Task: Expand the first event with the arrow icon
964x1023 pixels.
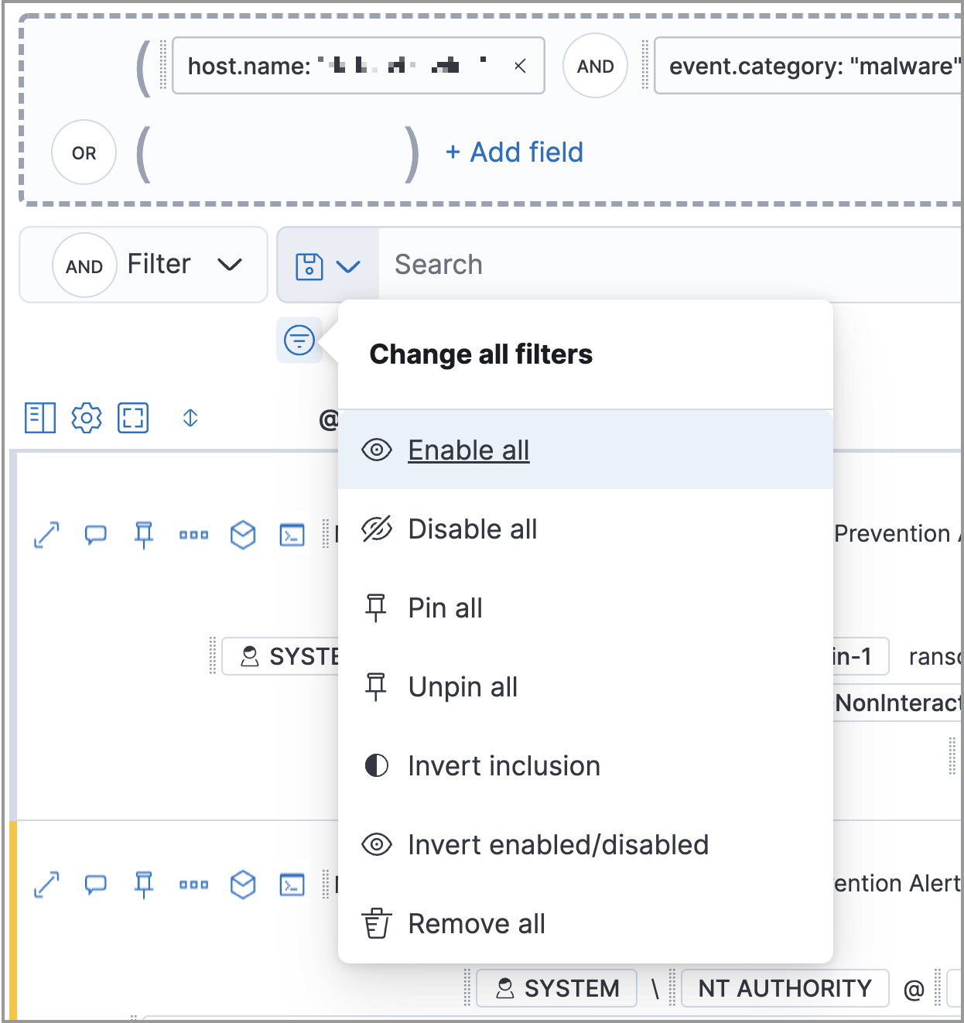Action: pyautogui.click(x=46, y=534)
